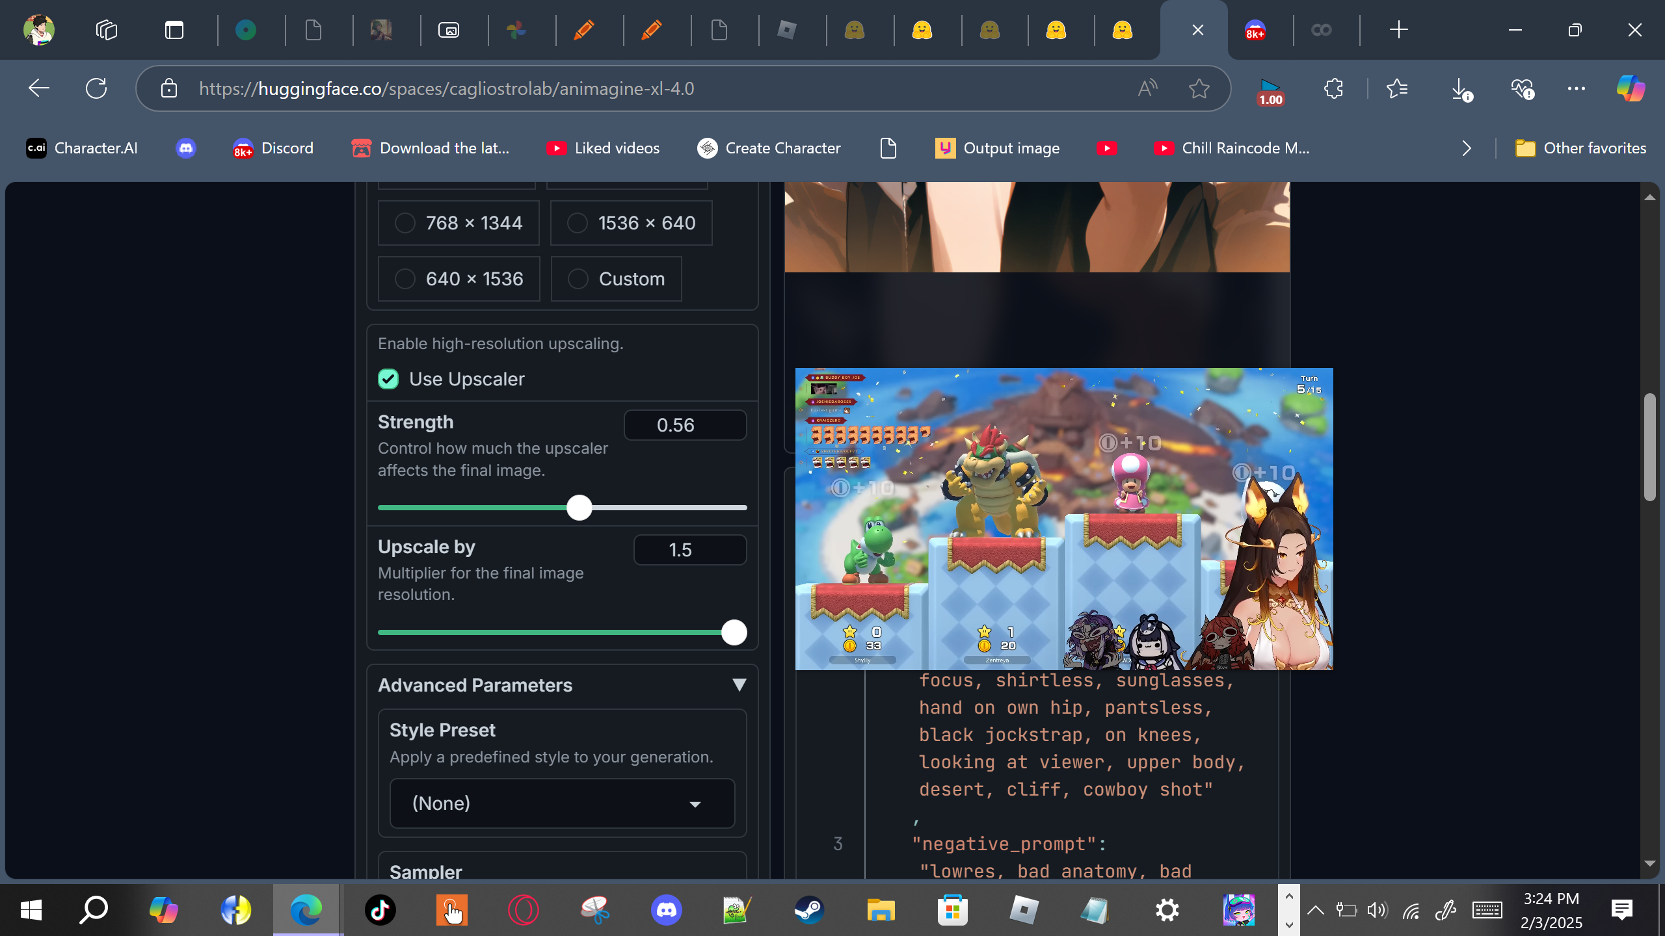The image size is (1665, 936).
Task: Show hidden system tray icons
Action: tap(1315, 910)
